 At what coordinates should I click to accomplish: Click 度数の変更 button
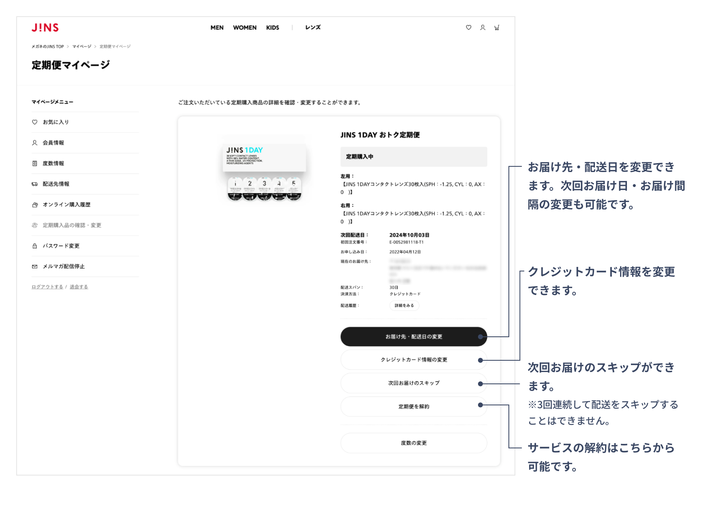(x=413, y=443)
